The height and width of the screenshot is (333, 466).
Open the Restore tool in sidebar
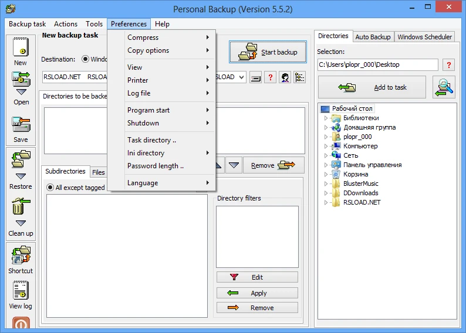point(21,159)
